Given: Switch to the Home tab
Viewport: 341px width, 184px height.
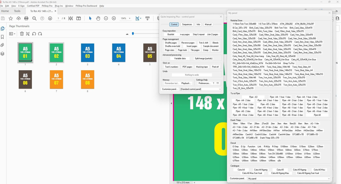Looking at the screenshot, I should [x=5, y=11].
